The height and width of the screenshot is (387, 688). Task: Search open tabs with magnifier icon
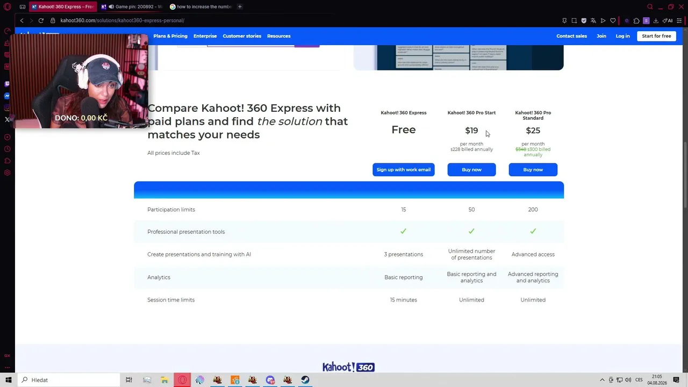pyautogui.click(x=650, y=7)
